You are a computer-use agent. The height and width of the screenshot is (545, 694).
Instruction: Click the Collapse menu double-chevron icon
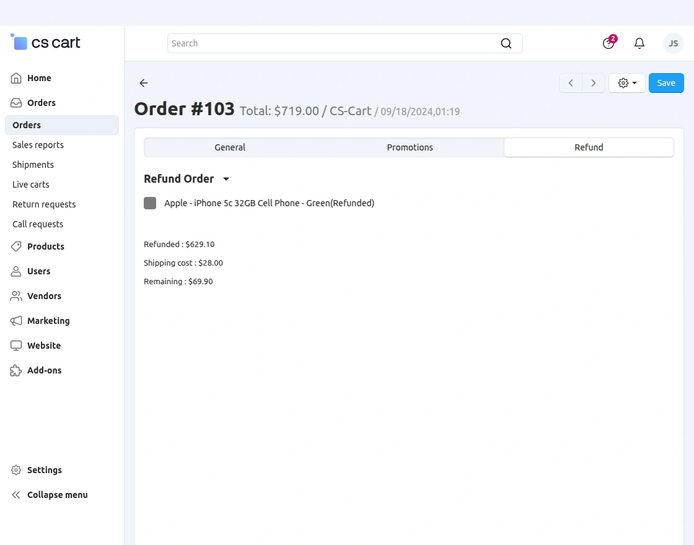point(16,495)
